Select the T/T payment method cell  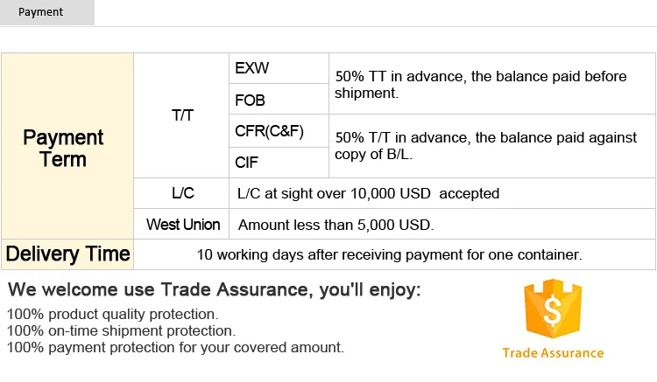[182, 115]
